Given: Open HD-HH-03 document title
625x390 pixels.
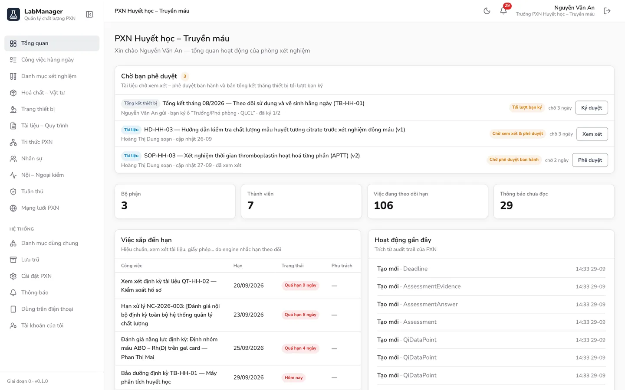Looking at the screenshot, I should pyautogui.click(x=274, y=130).
